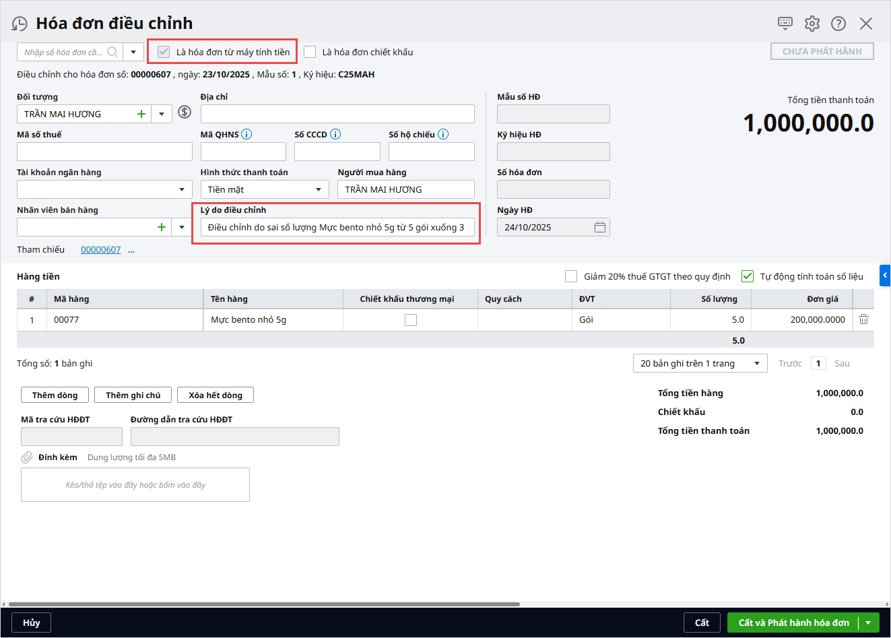Open the 20 bản ghi trên 1 trang dropdown
Viewport: 891px width, 638px height.
[x=756, y=363]
